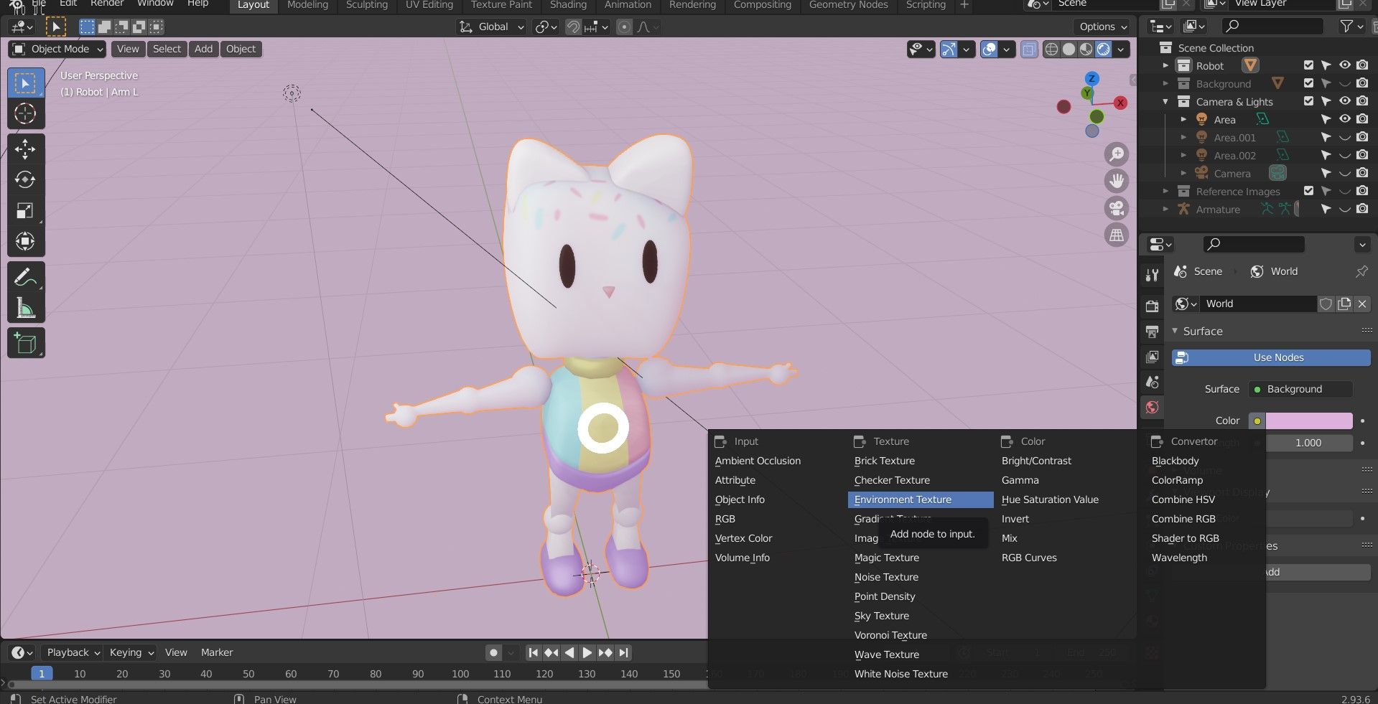Click the Cursor tool icon

(x=25, y=113)
